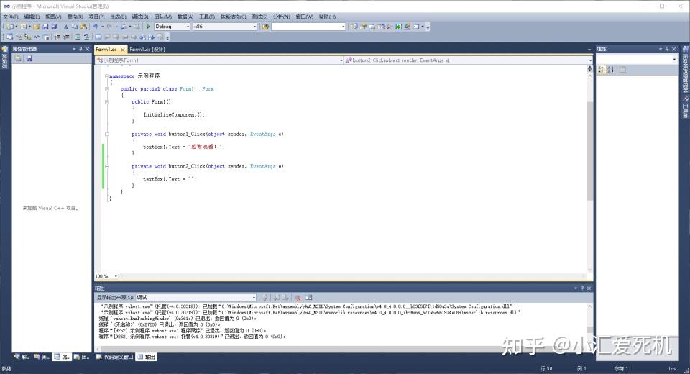Image resolution: width=690 pixels, height=374 pixels.
Task: Click the New Project toolbar icon
Action: [x=9, y=27]
